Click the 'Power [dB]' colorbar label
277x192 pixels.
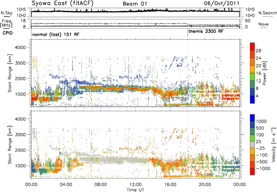[264, 73]
